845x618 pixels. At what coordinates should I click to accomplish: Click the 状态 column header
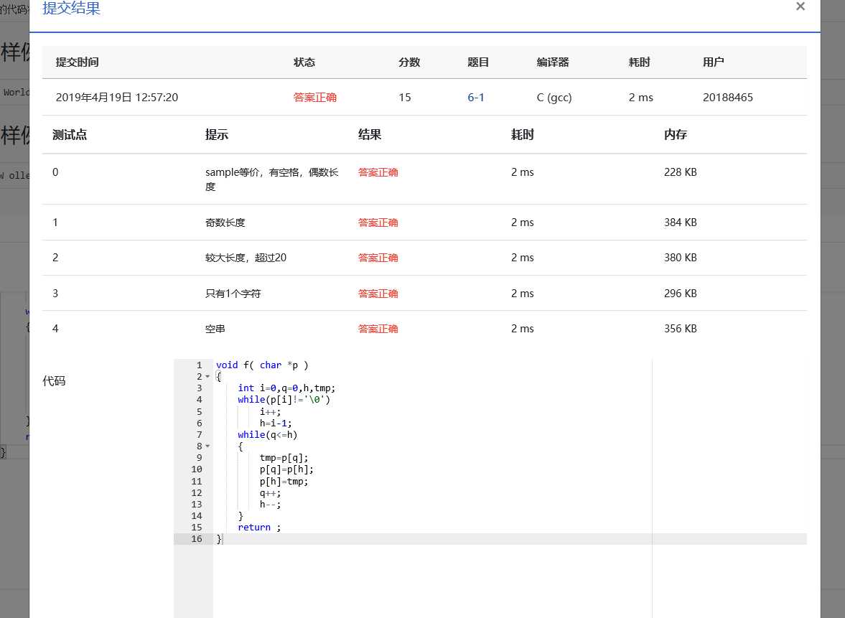(x=304, y=62)
